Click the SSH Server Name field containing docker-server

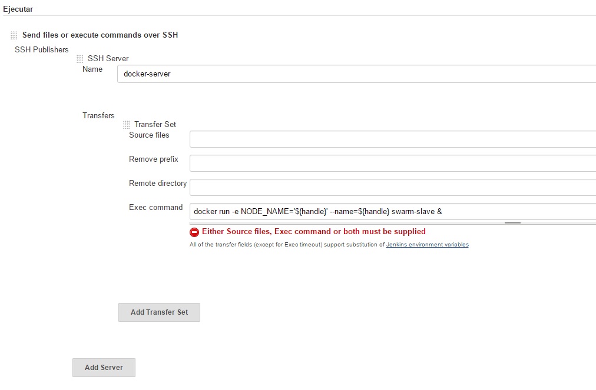click(x=356, y=74)
